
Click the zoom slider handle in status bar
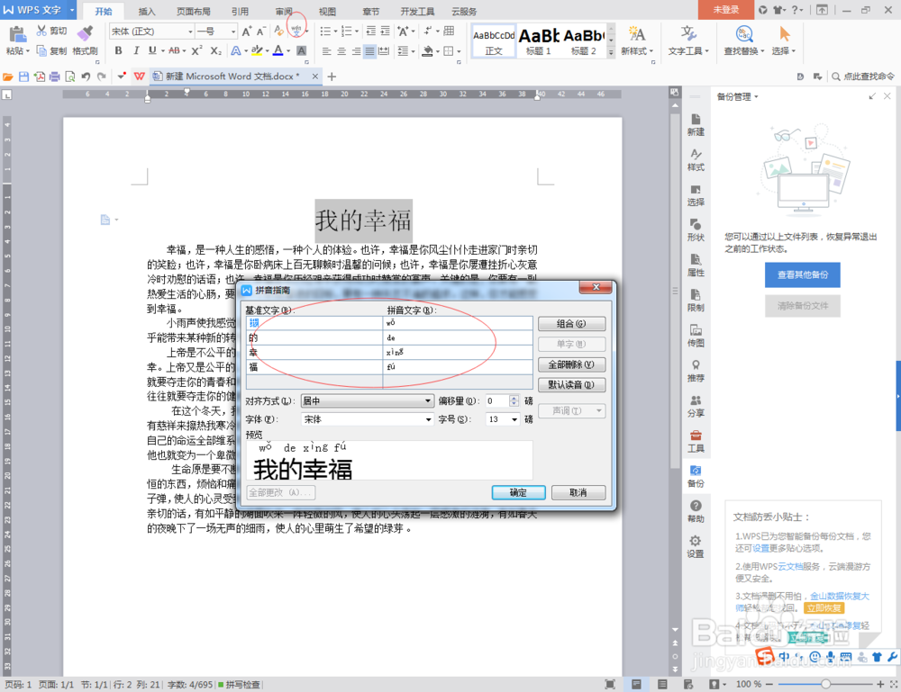pos(825,684)
